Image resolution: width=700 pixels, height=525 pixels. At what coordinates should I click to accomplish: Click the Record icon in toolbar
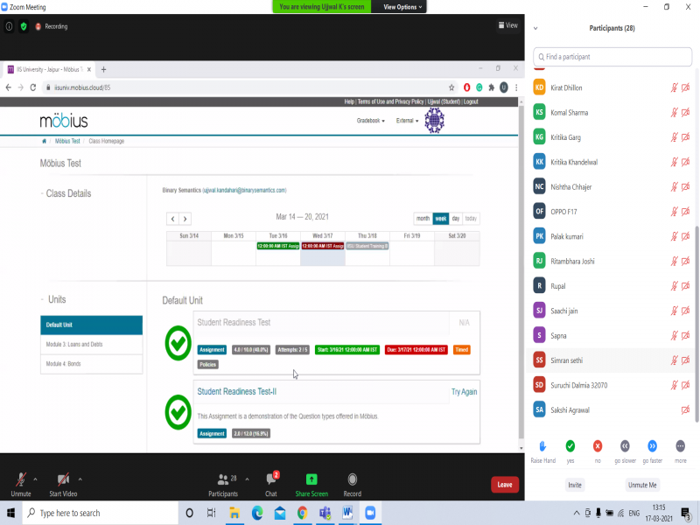(352, 480)
